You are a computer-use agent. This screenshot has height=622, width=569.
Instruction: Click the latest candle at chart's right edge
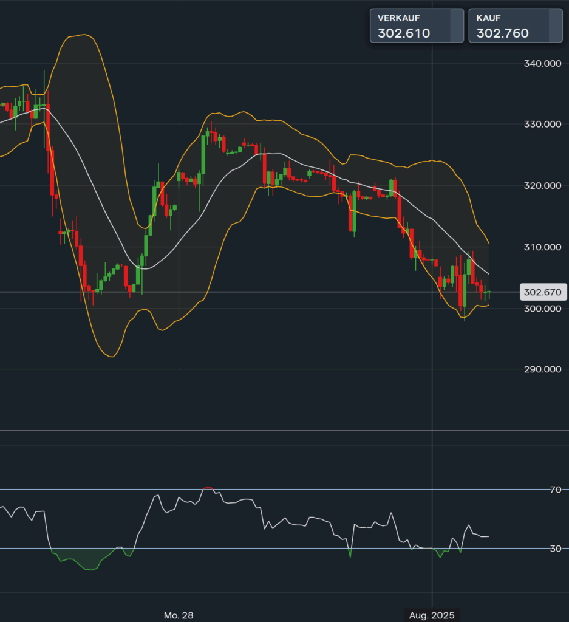[x=489, y=294]
